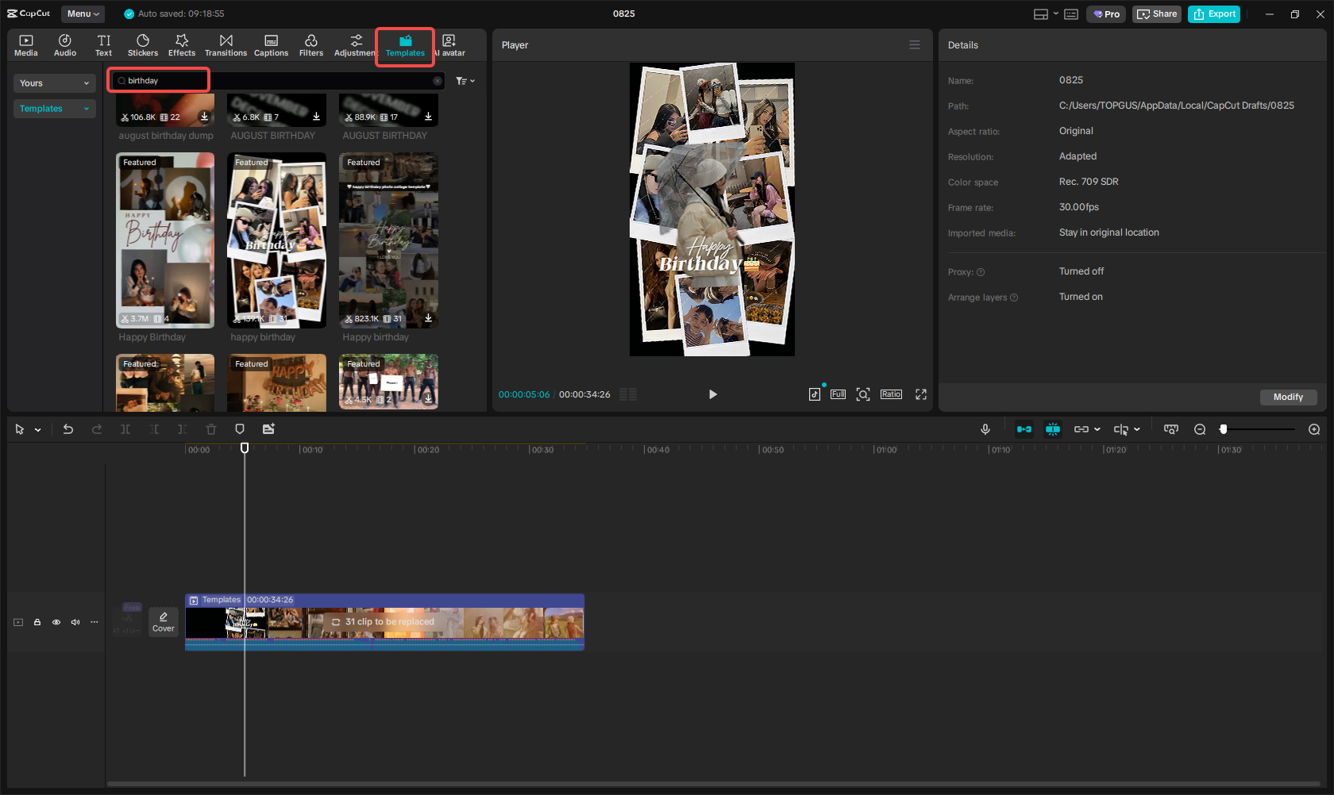Open the Transitions panel

point(226,44)
